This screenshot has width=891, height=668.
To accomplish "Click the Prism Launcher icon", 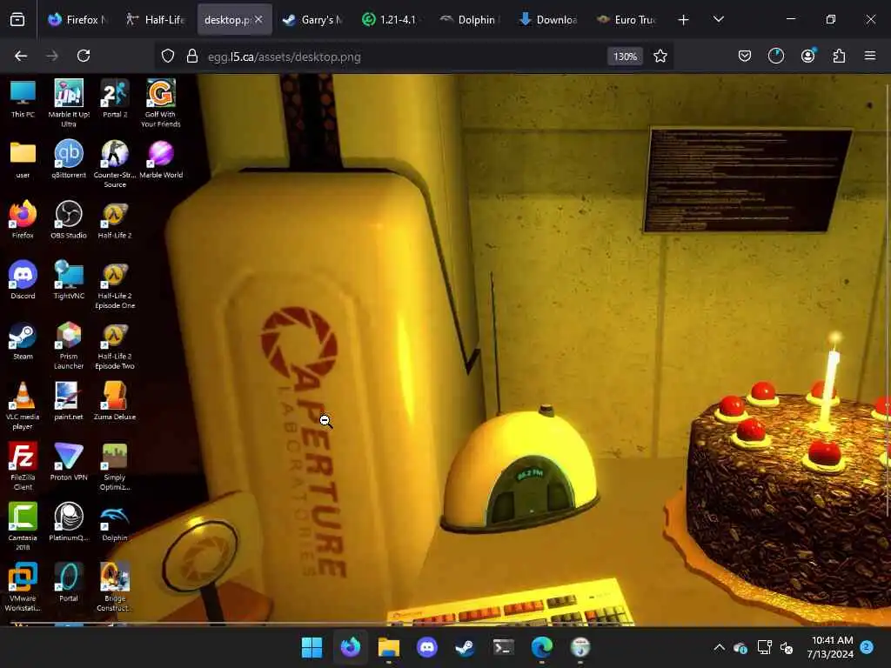I will [69, 346].
